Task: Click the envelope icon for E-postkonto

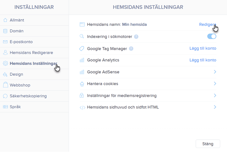Action: coord(5,42)
